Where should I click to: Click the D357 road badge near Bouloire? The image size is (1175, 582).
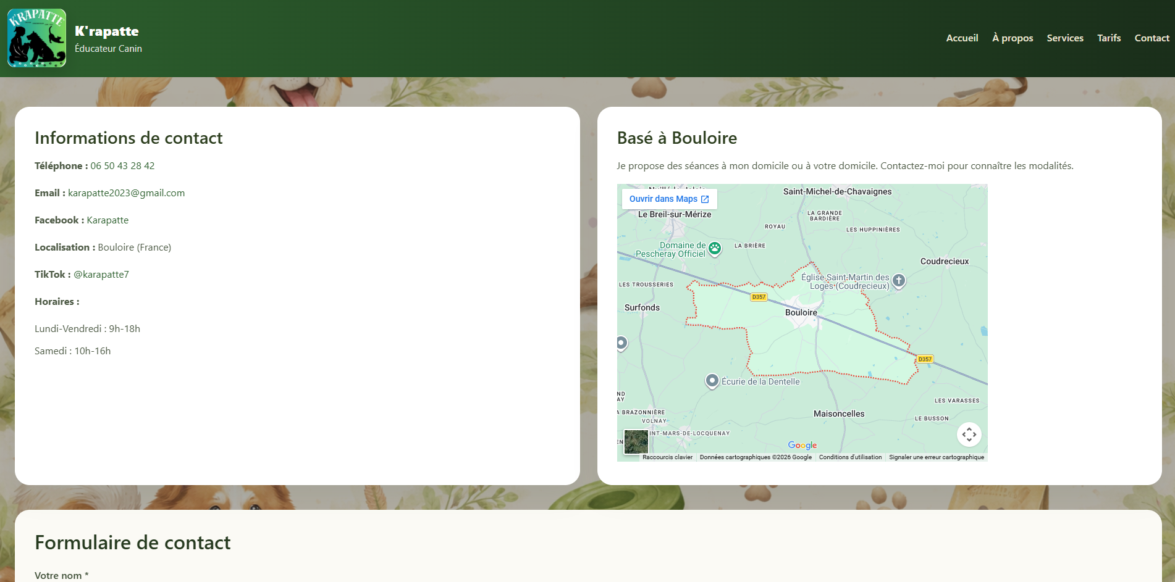(x=758, y=297)
